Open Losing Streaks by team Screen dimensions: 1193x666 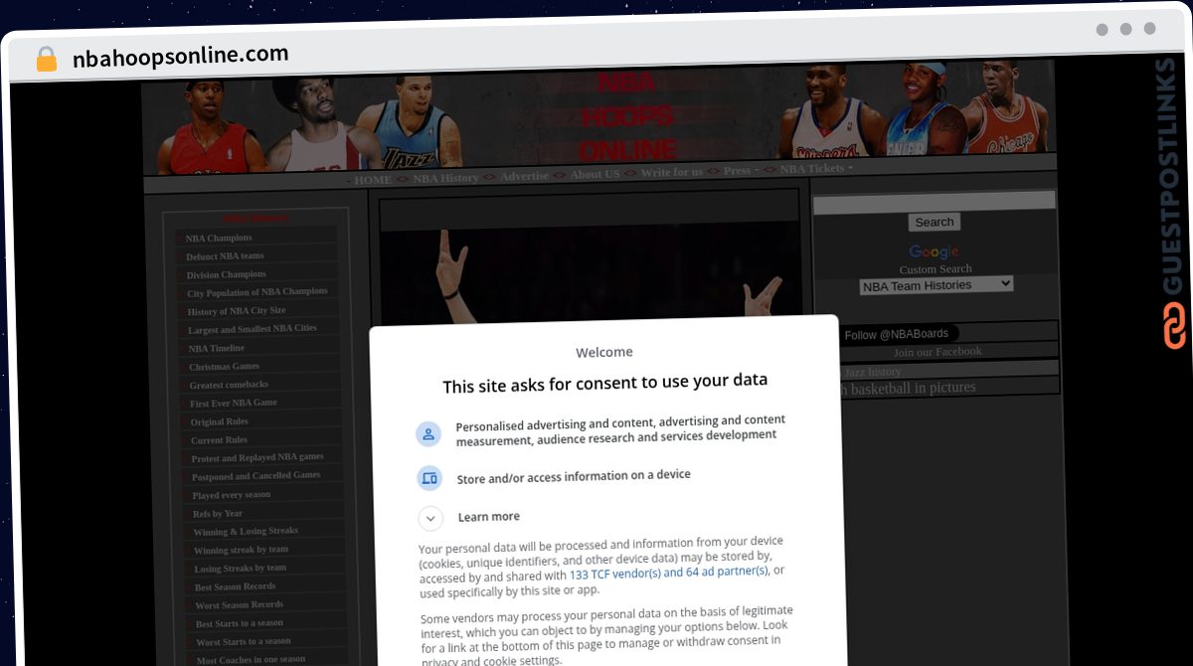coord(241,569)
